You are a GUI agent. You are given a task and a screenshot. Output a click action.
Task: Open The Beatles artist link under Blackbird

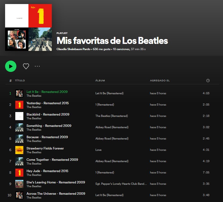[34, 118]
